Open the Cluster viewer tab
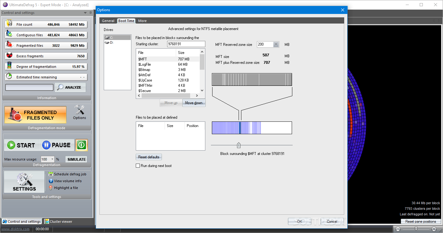 pyautogui.click(x=58, y=222)
